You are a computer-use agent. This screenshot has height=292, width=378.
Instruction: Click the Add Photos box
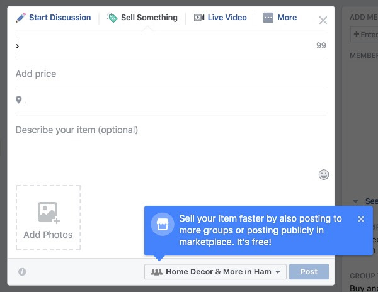click(x=48, y=218)
